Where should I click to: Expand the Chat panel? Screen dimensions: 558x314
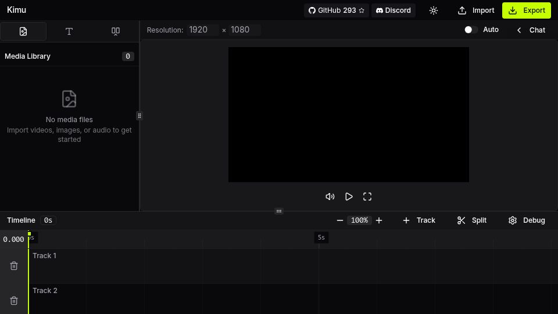(531, 30)
